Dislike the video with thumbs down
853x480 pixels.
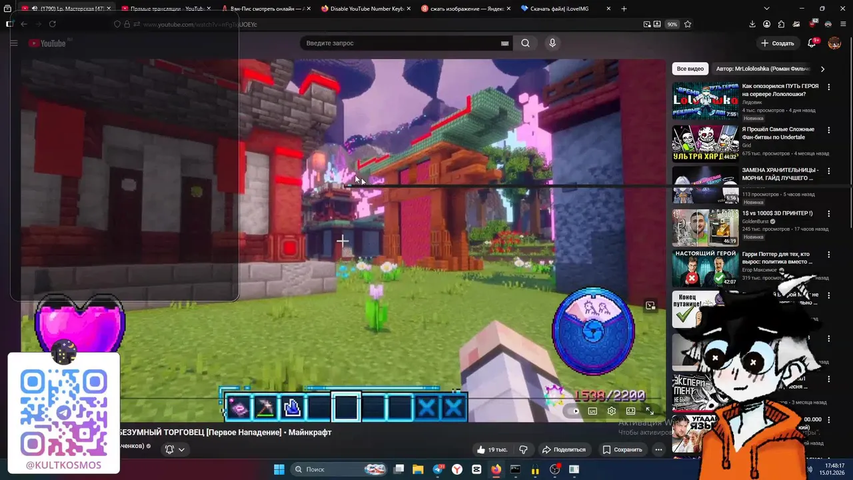(x=523, y=449)
